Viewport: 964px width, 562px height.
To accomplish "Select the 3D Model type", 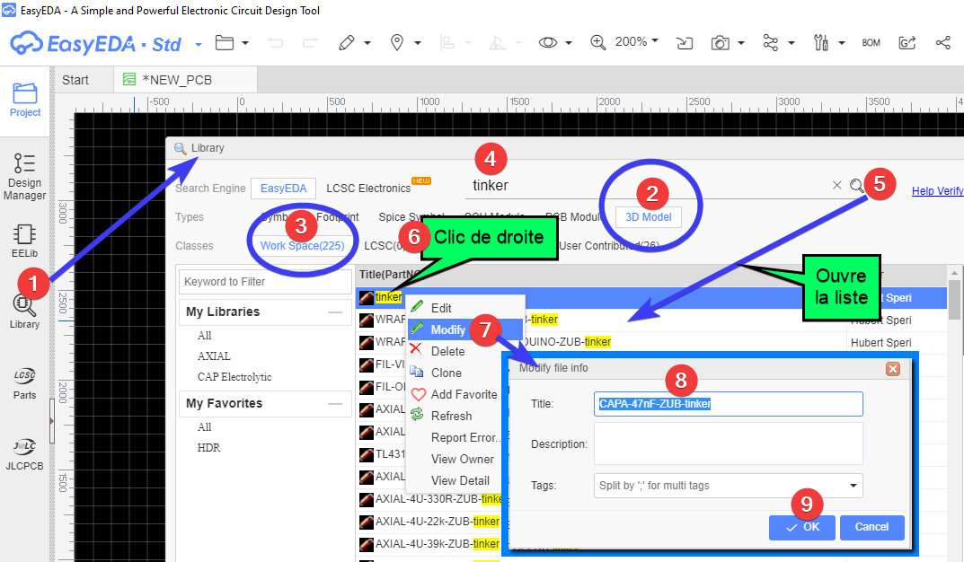I will (649, 217).
